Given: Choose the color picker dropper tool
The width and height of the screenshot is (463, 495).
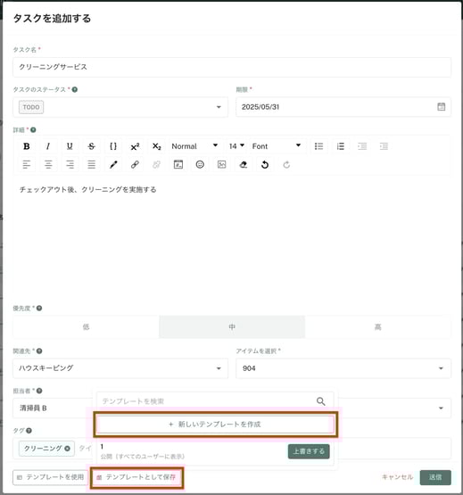Looking at the screenshot, I should point(113,164).
